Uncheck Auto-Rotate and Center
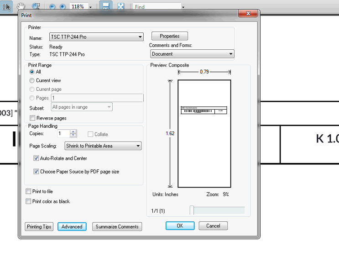The image size is (339, 257). pyautogui.click(x=36, y=158)
